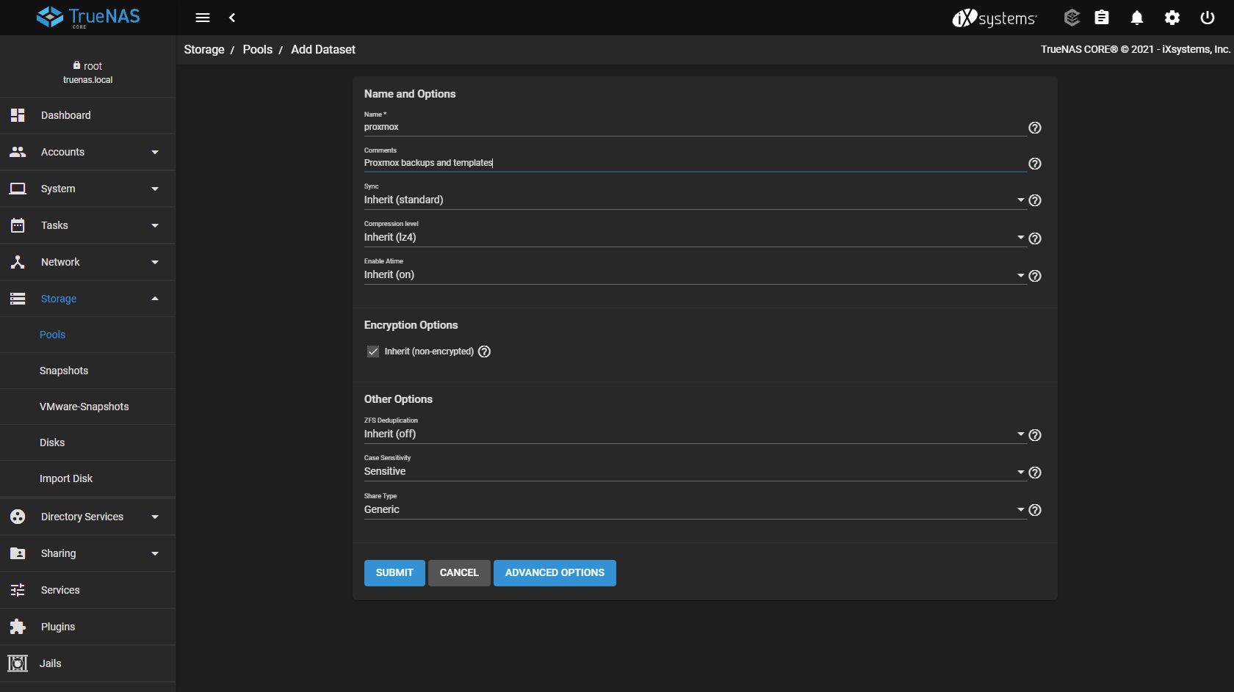Click the iXsystems logo
The height and width of the screenshot is (692, 1234).
(x=995, y=18)
